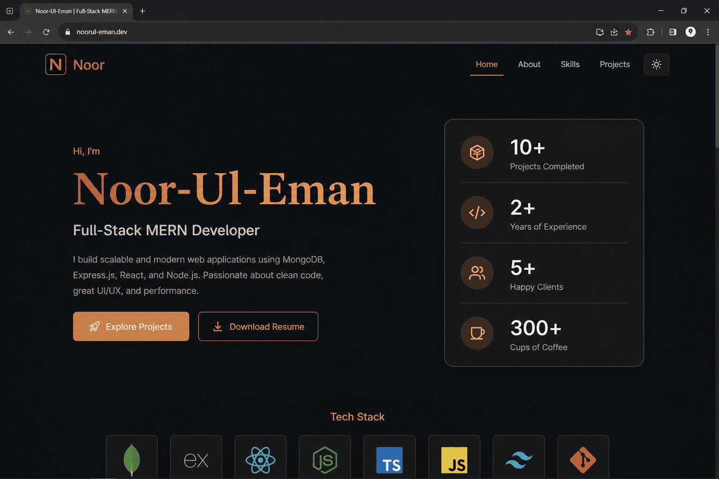
Task: Click the page vertical scrollbar thumb
Action: click(716, 96)
